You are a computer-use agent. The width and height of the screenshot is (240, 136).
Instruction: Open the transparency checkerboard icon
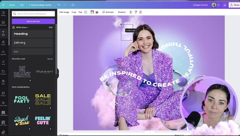pos(131,12)
